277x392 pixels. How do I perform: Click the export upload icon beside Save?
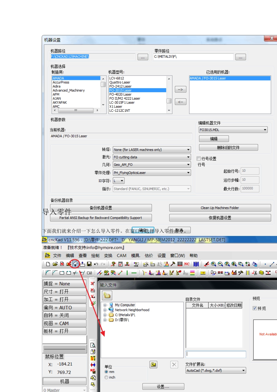[83, 264]
